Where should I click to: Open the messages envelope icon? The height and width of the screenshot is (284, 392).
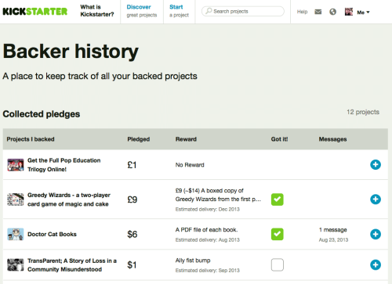click(318, 12)
